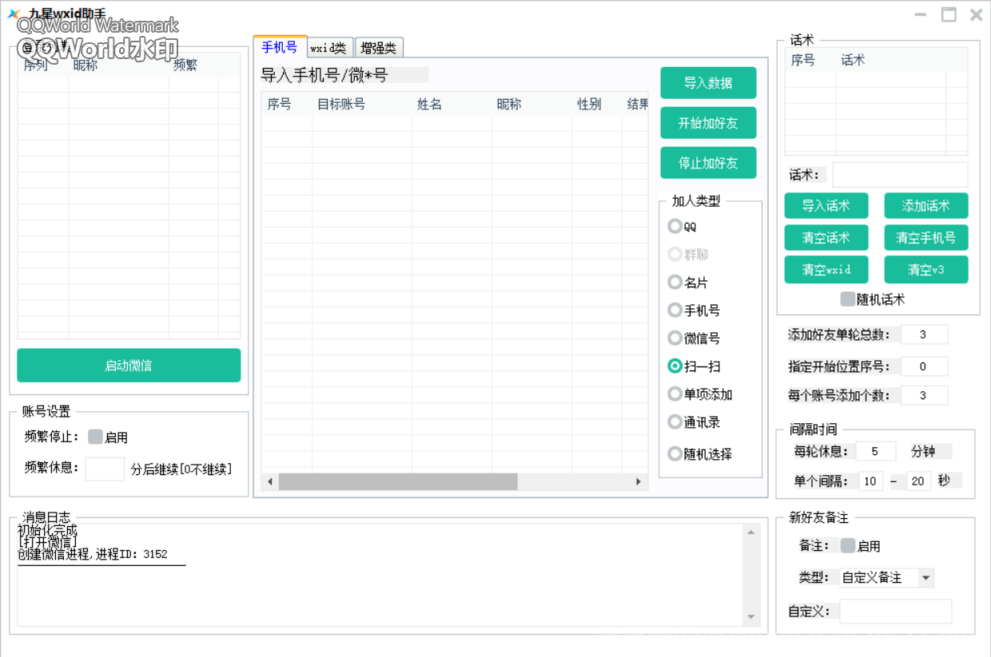Image resolution: width=991 pixels, height=657 pixels.
Task: Click the 频繁休息 minutes input field
Action: point(105,469)
